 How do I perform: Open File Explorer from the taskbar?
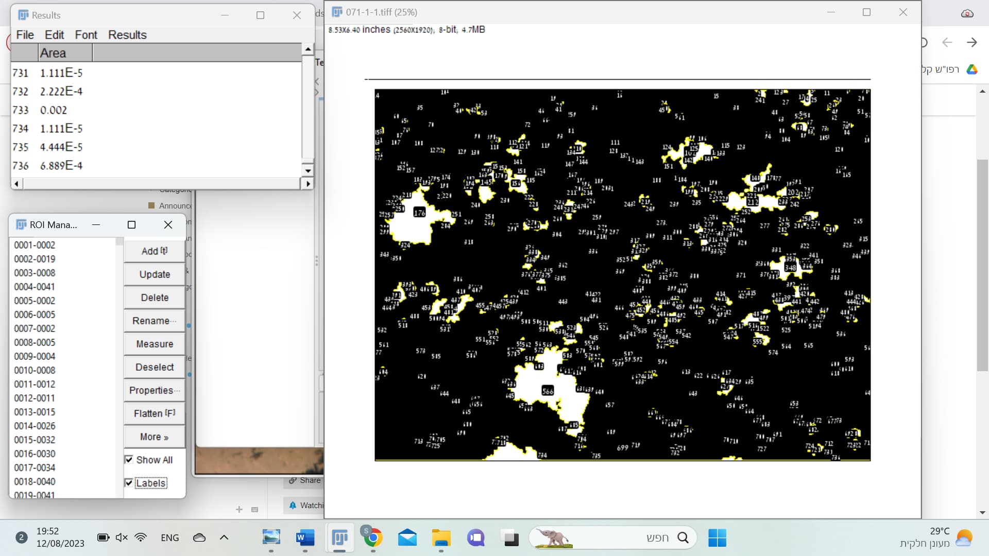pos(440,537)
